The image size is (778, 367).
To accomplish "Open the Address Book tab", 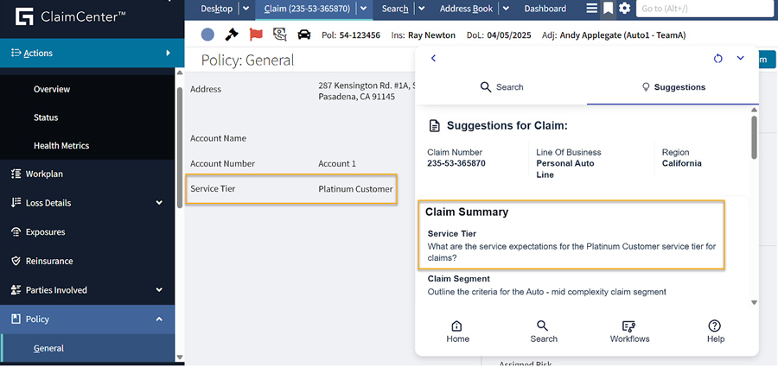I will [467, 9].
